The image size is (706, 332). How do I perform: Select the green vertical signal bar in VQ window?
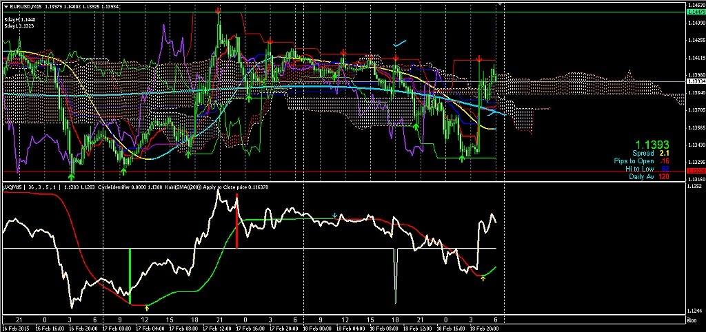click(130, 276)
